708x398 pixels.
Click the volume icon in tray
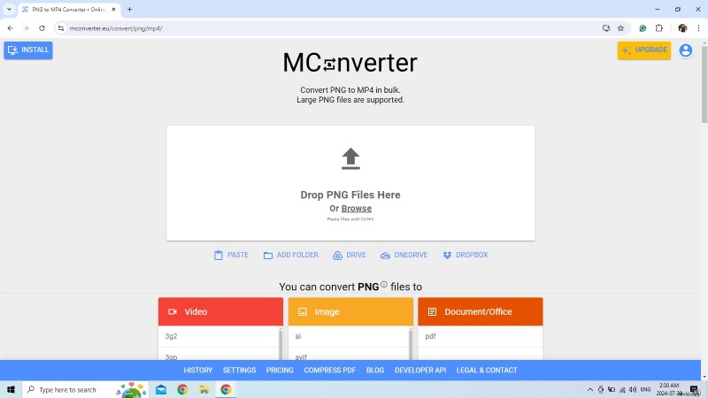click(633, 389)
